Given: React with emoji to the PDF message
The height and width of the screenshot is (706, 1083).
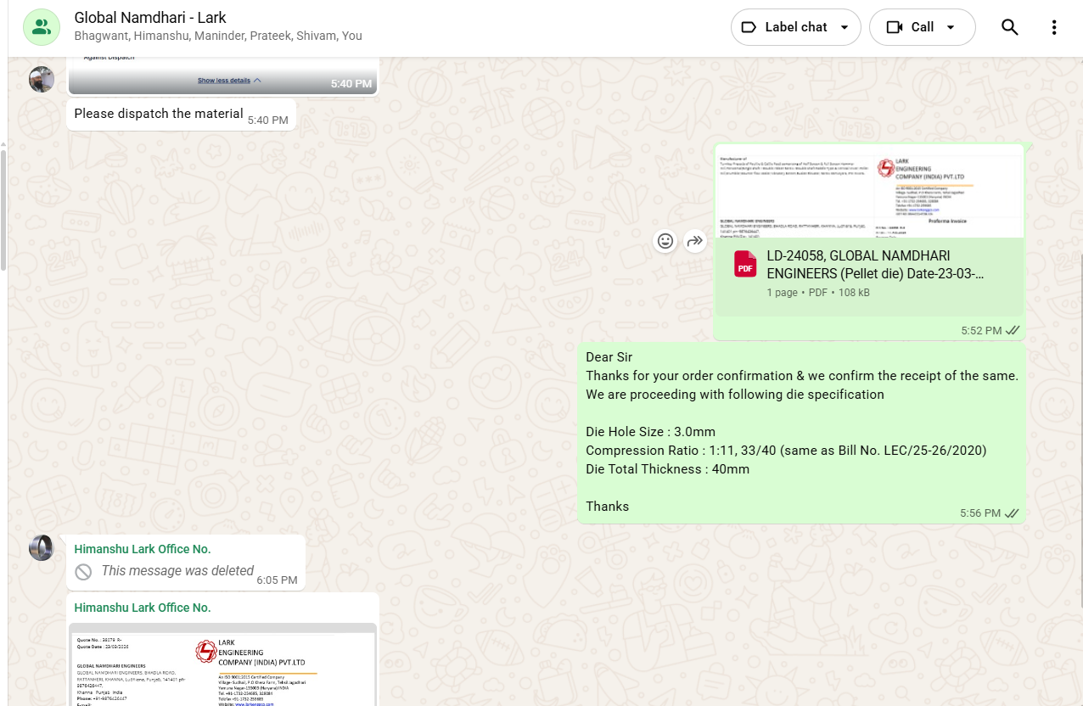Looking at the screenshot, I should (x=665, y=241).
